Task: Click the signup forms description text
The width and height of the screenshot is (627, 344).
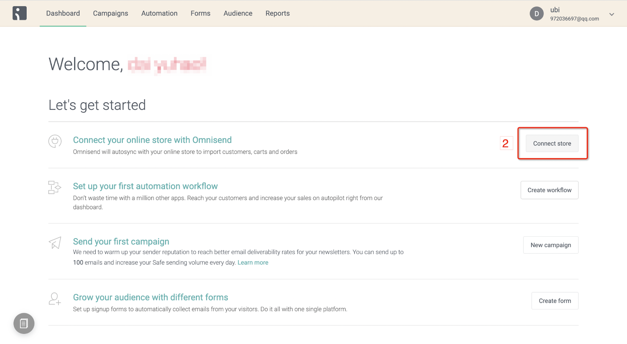Action: pyautogui.click(x=210, y=309)
